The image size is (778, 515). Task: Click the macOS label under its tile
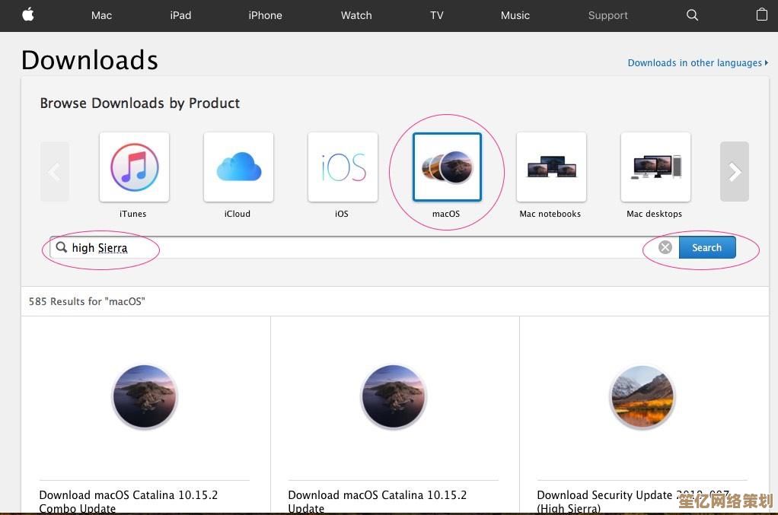pos(446,214)
